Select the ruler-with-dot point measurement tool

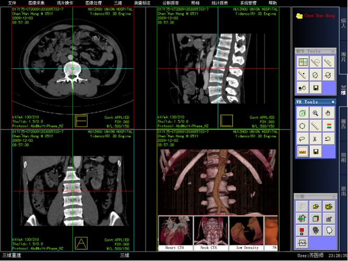click(x=303, y=75)
